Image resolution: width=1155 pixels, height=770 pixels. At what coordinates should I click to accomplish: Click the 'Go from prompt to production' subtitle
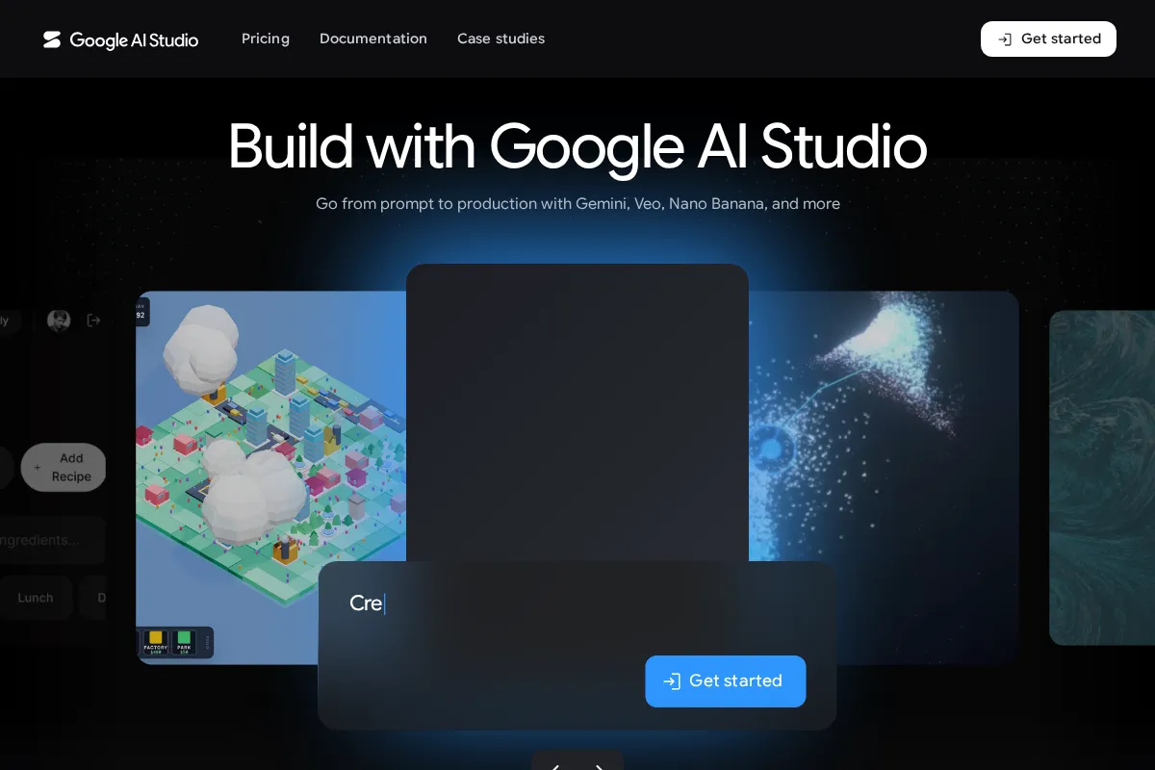coord(577,204)
